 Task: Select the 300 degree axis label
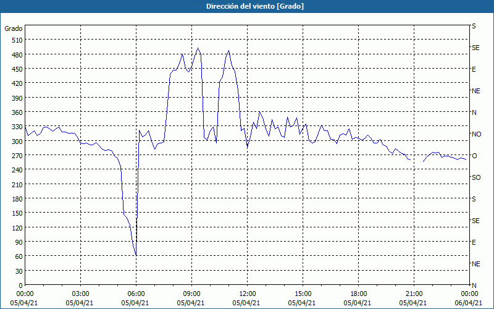(x=18, y=141)
